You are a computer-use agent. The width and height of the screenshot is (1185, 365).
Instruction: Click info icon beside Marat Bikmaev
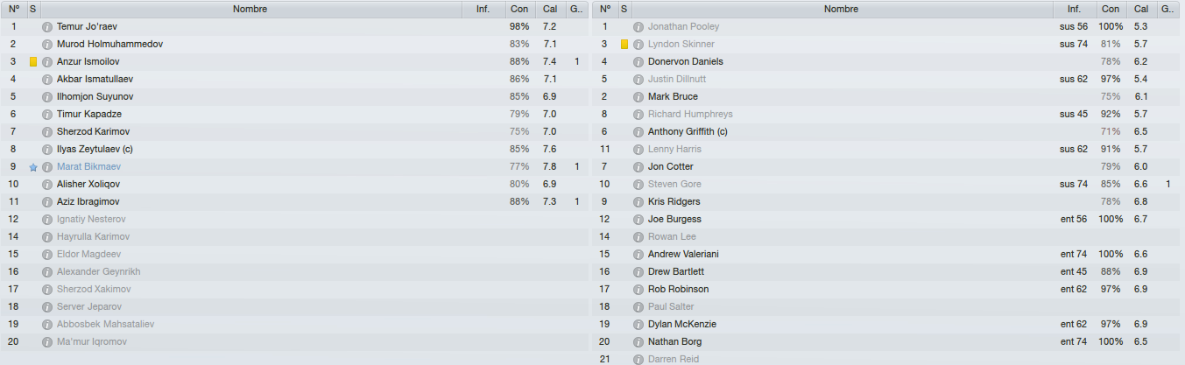pyautogui.click(x=47, y=167)
